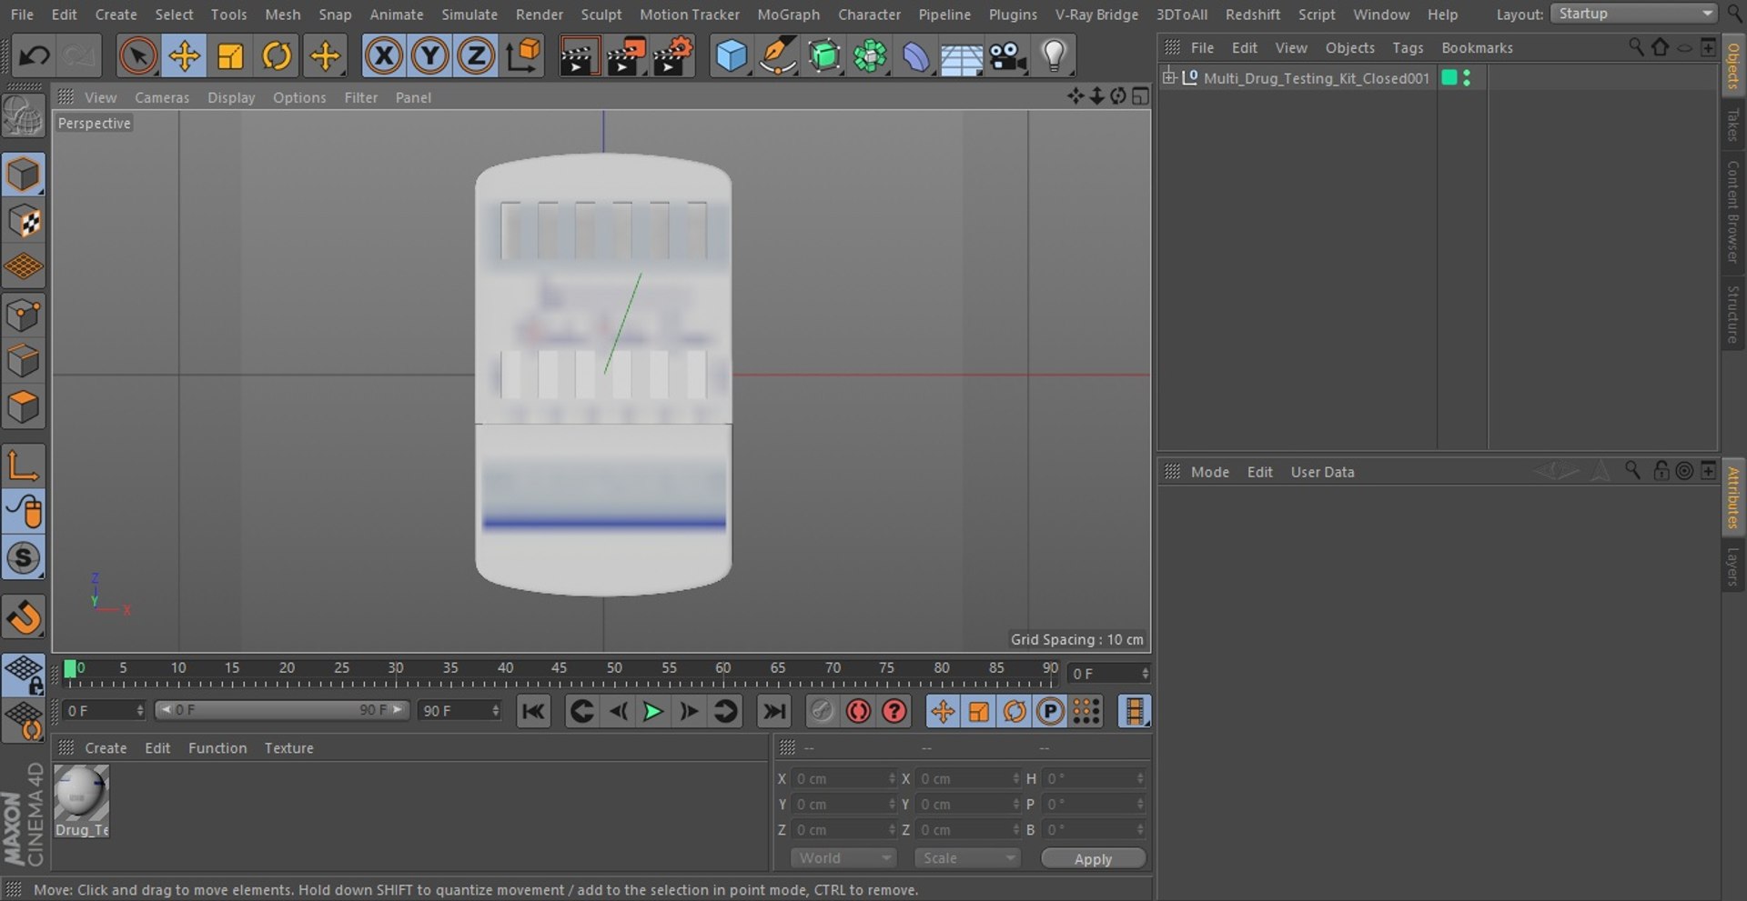Step to the next frame
1747x901 pixels.
click(689, 711)
